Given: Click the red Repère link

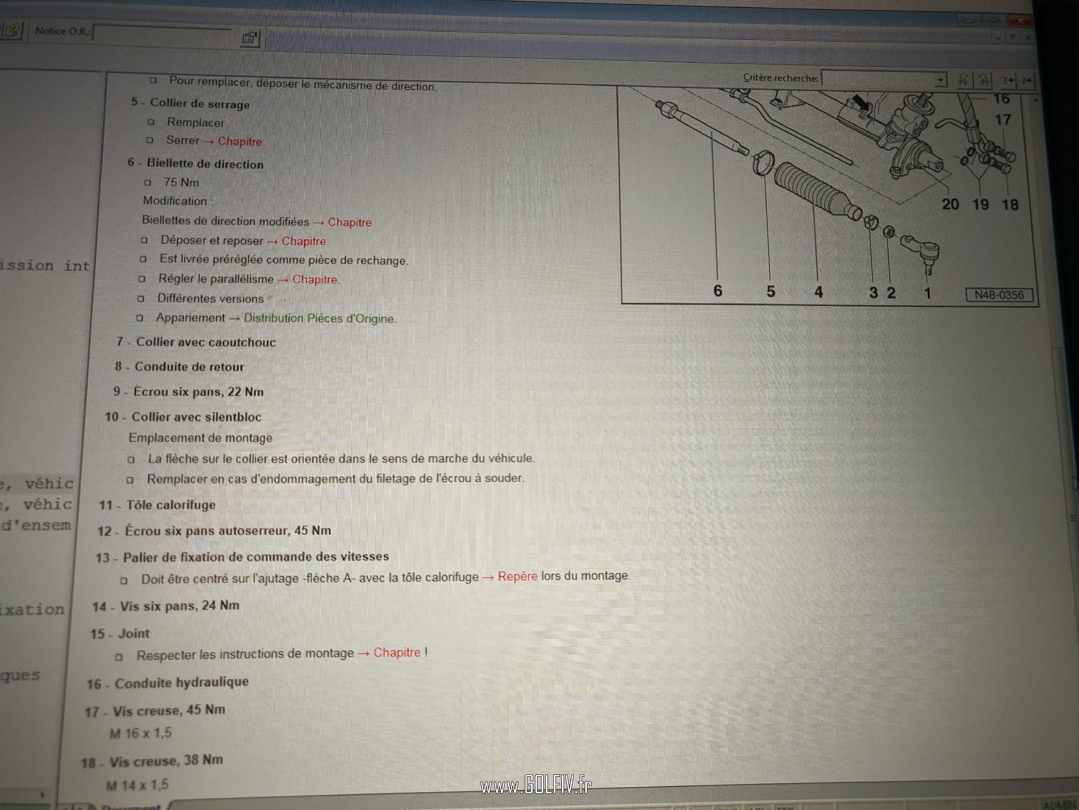Looking at the screenshot, I should 517,576.
